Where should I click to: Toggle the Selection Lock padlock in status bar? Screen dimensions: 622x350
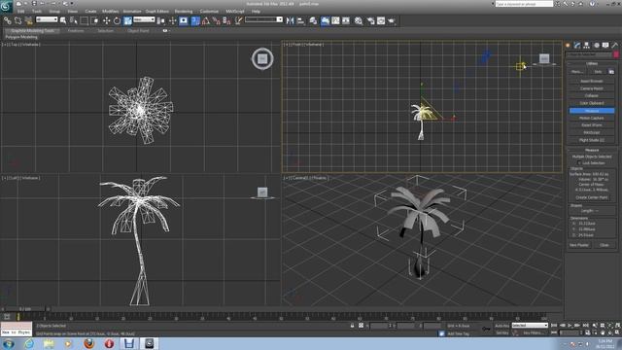tap(352, 326)
